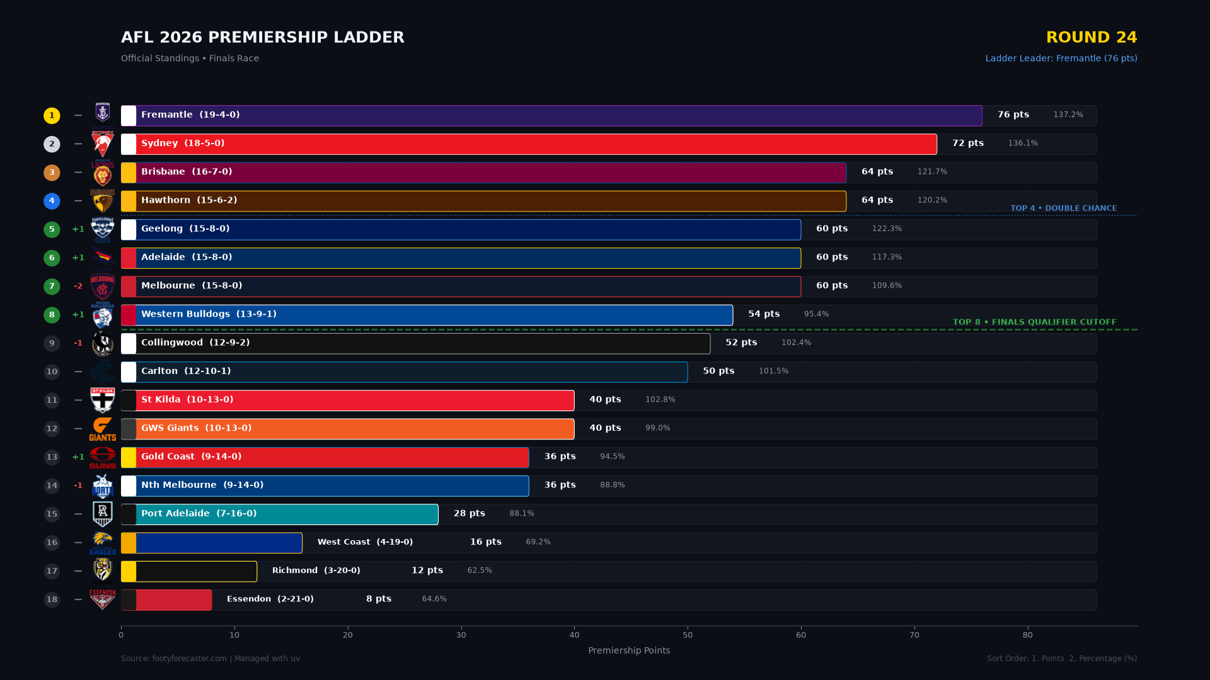The image size is (1210, 680).
Task: Click the Essendon Bombers club logo
Action: pyautogui.click(x=103, y=599)
